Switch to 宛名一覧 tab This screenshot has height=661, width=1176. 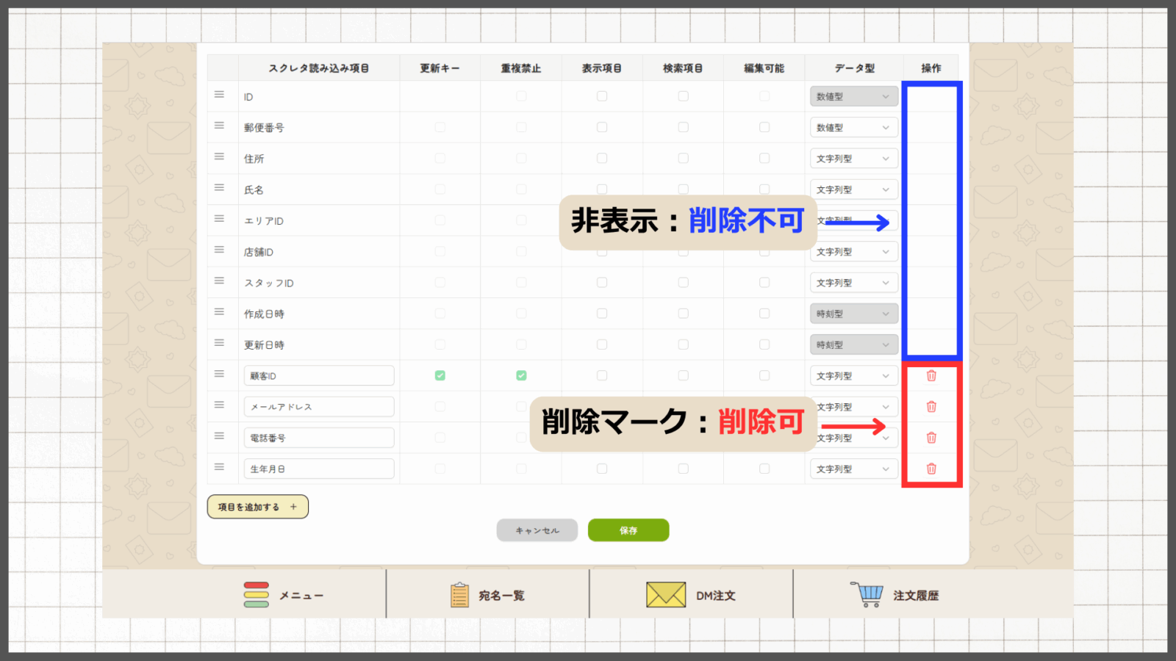coord(487,595)
